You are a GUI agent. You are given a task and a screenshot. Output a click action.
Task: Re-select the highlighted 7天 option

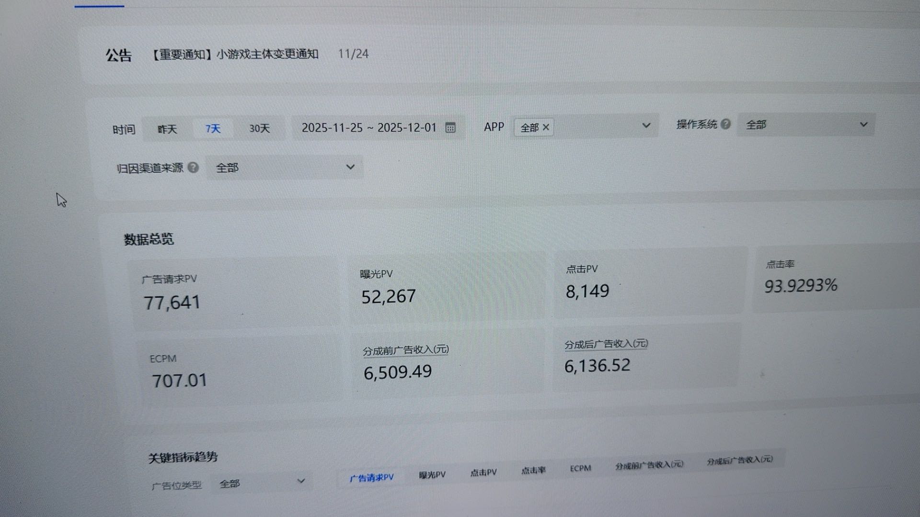[212, 129]
